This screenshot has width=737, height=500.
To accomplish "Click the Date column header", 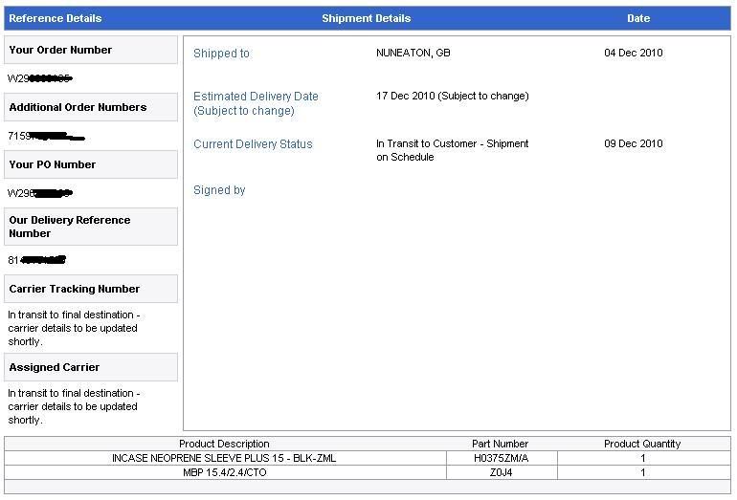I will click(637, 18).
